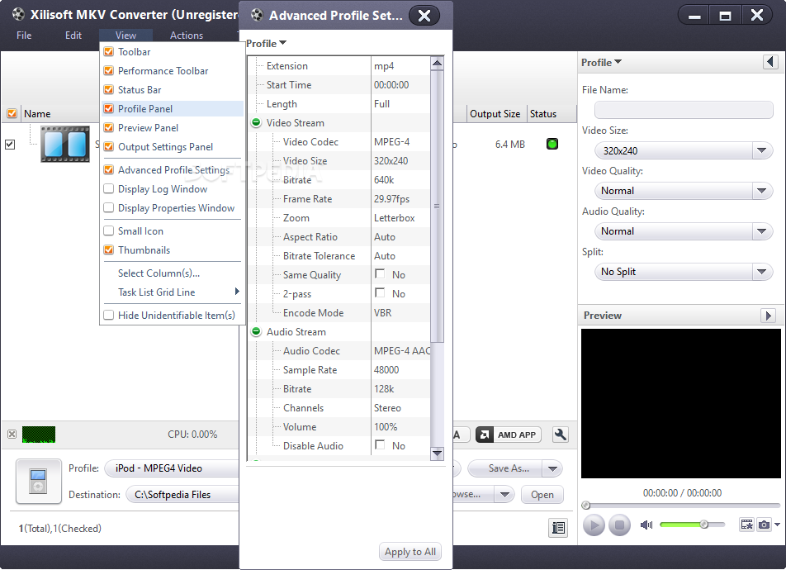This screenshot has height=570, width=786.
Task: Collapse the Video Stream group
Action: pos(256,123)
